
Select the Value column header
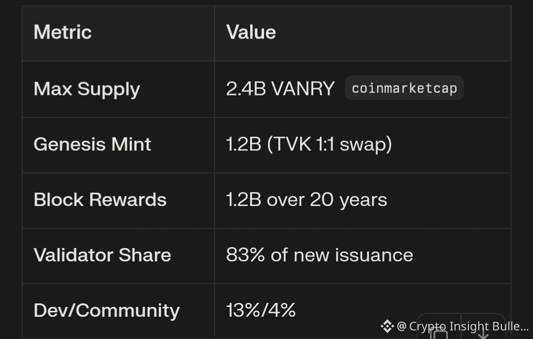click(x=251, y=32)
